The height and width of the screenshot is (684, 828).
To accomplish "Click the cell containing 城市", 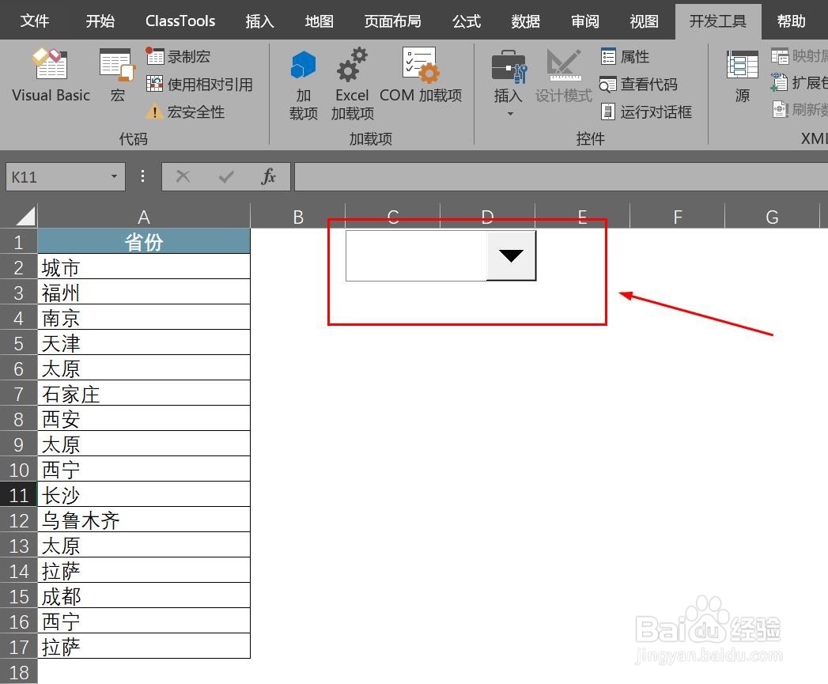I will 144,267.
